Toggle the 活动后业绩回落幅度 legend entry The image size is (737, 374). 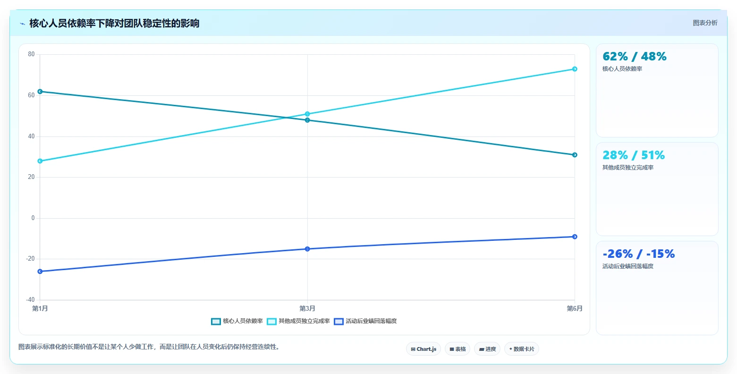pos(365,321)
